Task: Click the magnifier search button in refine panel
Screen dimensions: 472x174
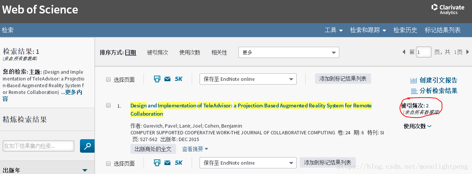Action: click(x=87, y=146)
